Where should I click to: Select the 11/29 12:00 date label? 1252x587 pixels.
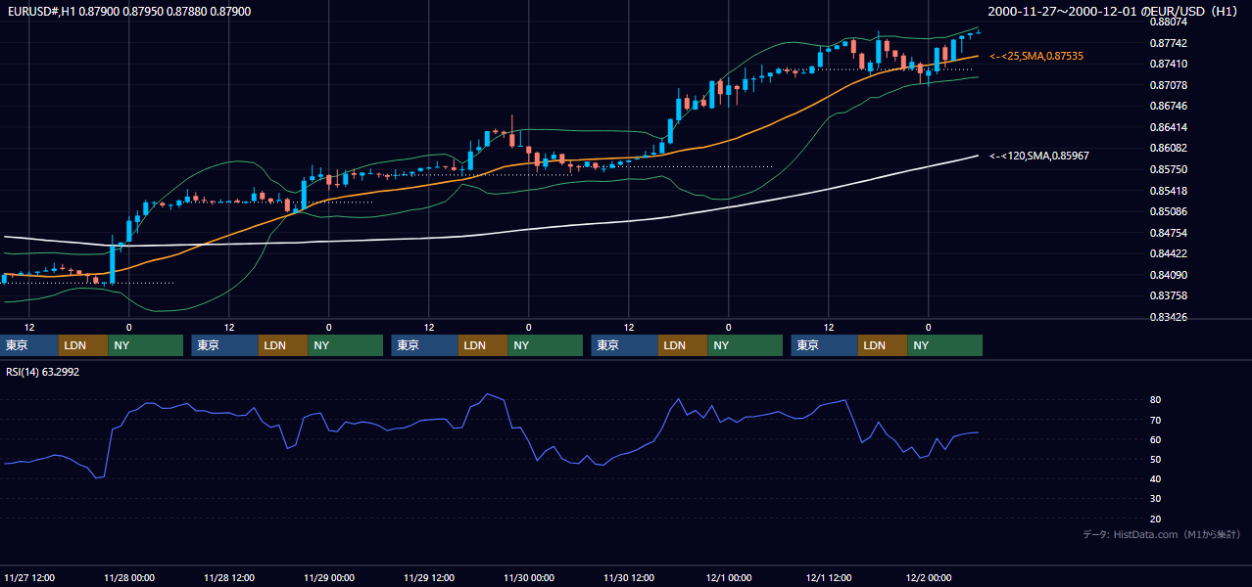429,577
